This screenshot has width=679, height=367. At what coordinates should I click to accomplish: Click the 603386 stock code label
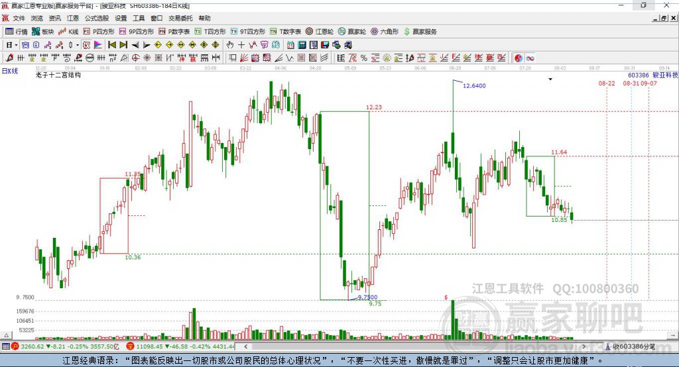click(639, 76)
